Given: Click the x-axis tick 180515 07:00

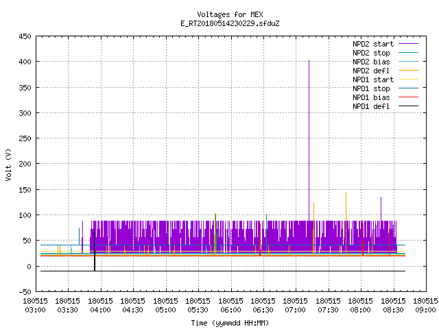Looking at the screenshot, I should click(x=296, y=306).
